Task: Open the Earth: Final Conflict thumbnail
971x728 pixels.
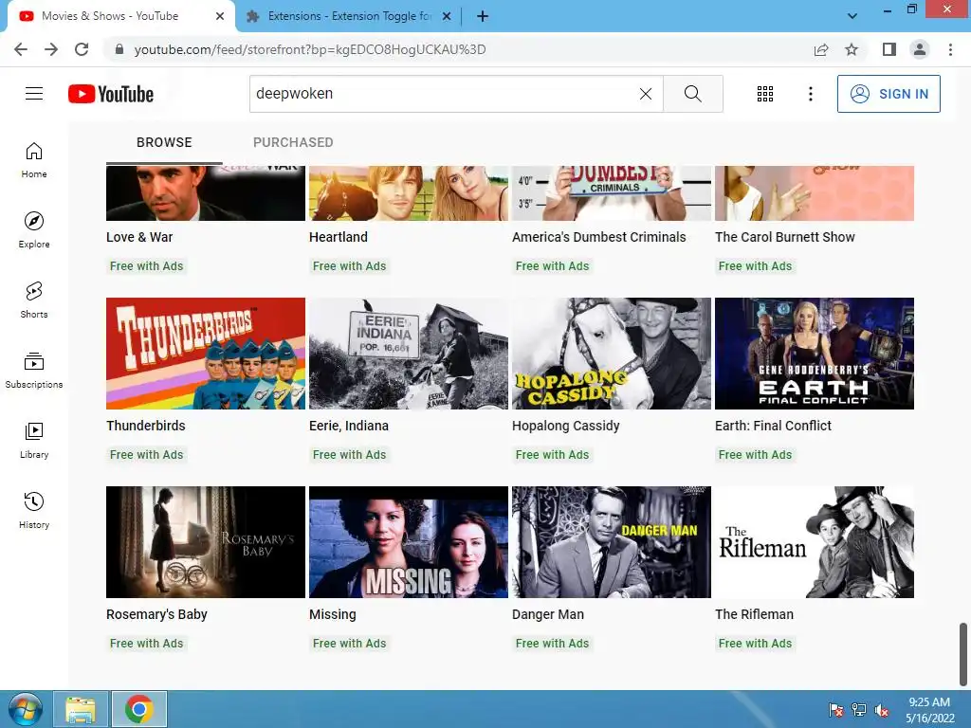Action: coord(815,354)
